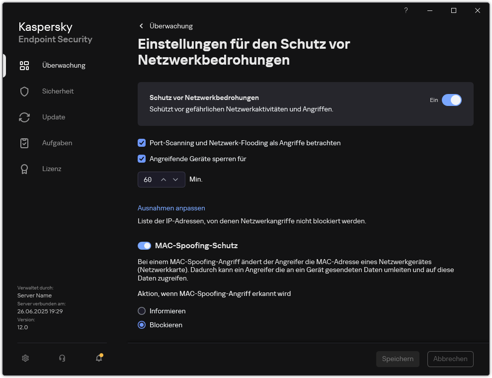This screenshot has width=492, height=378.
Task: Uncheck Port-Scanning als Angriffe betrachten
Action: click(x=142, y=143)
